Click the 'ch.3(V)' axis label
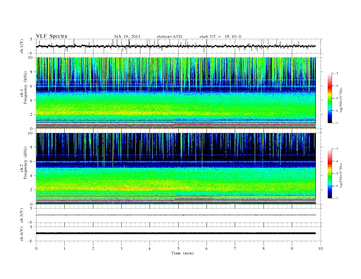Image resolution: width=361 pixels, height=279 pixels. coord(22,216)
